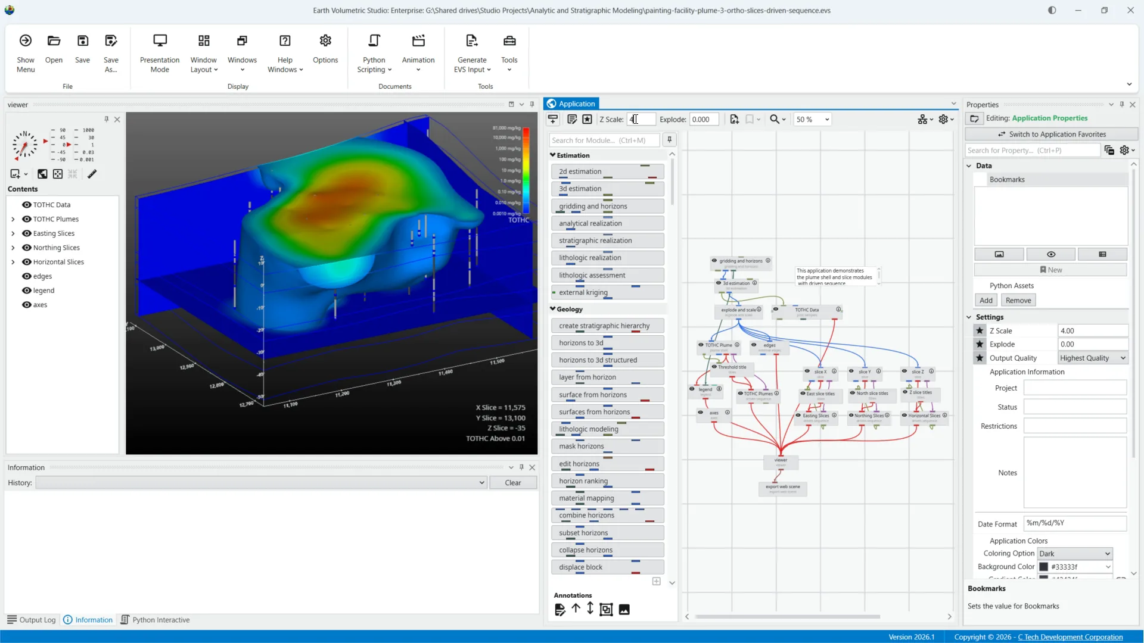This screenshot has width=1144, height=643.
Task: Click the Save icon in the File group
Action: pos(82,49)
